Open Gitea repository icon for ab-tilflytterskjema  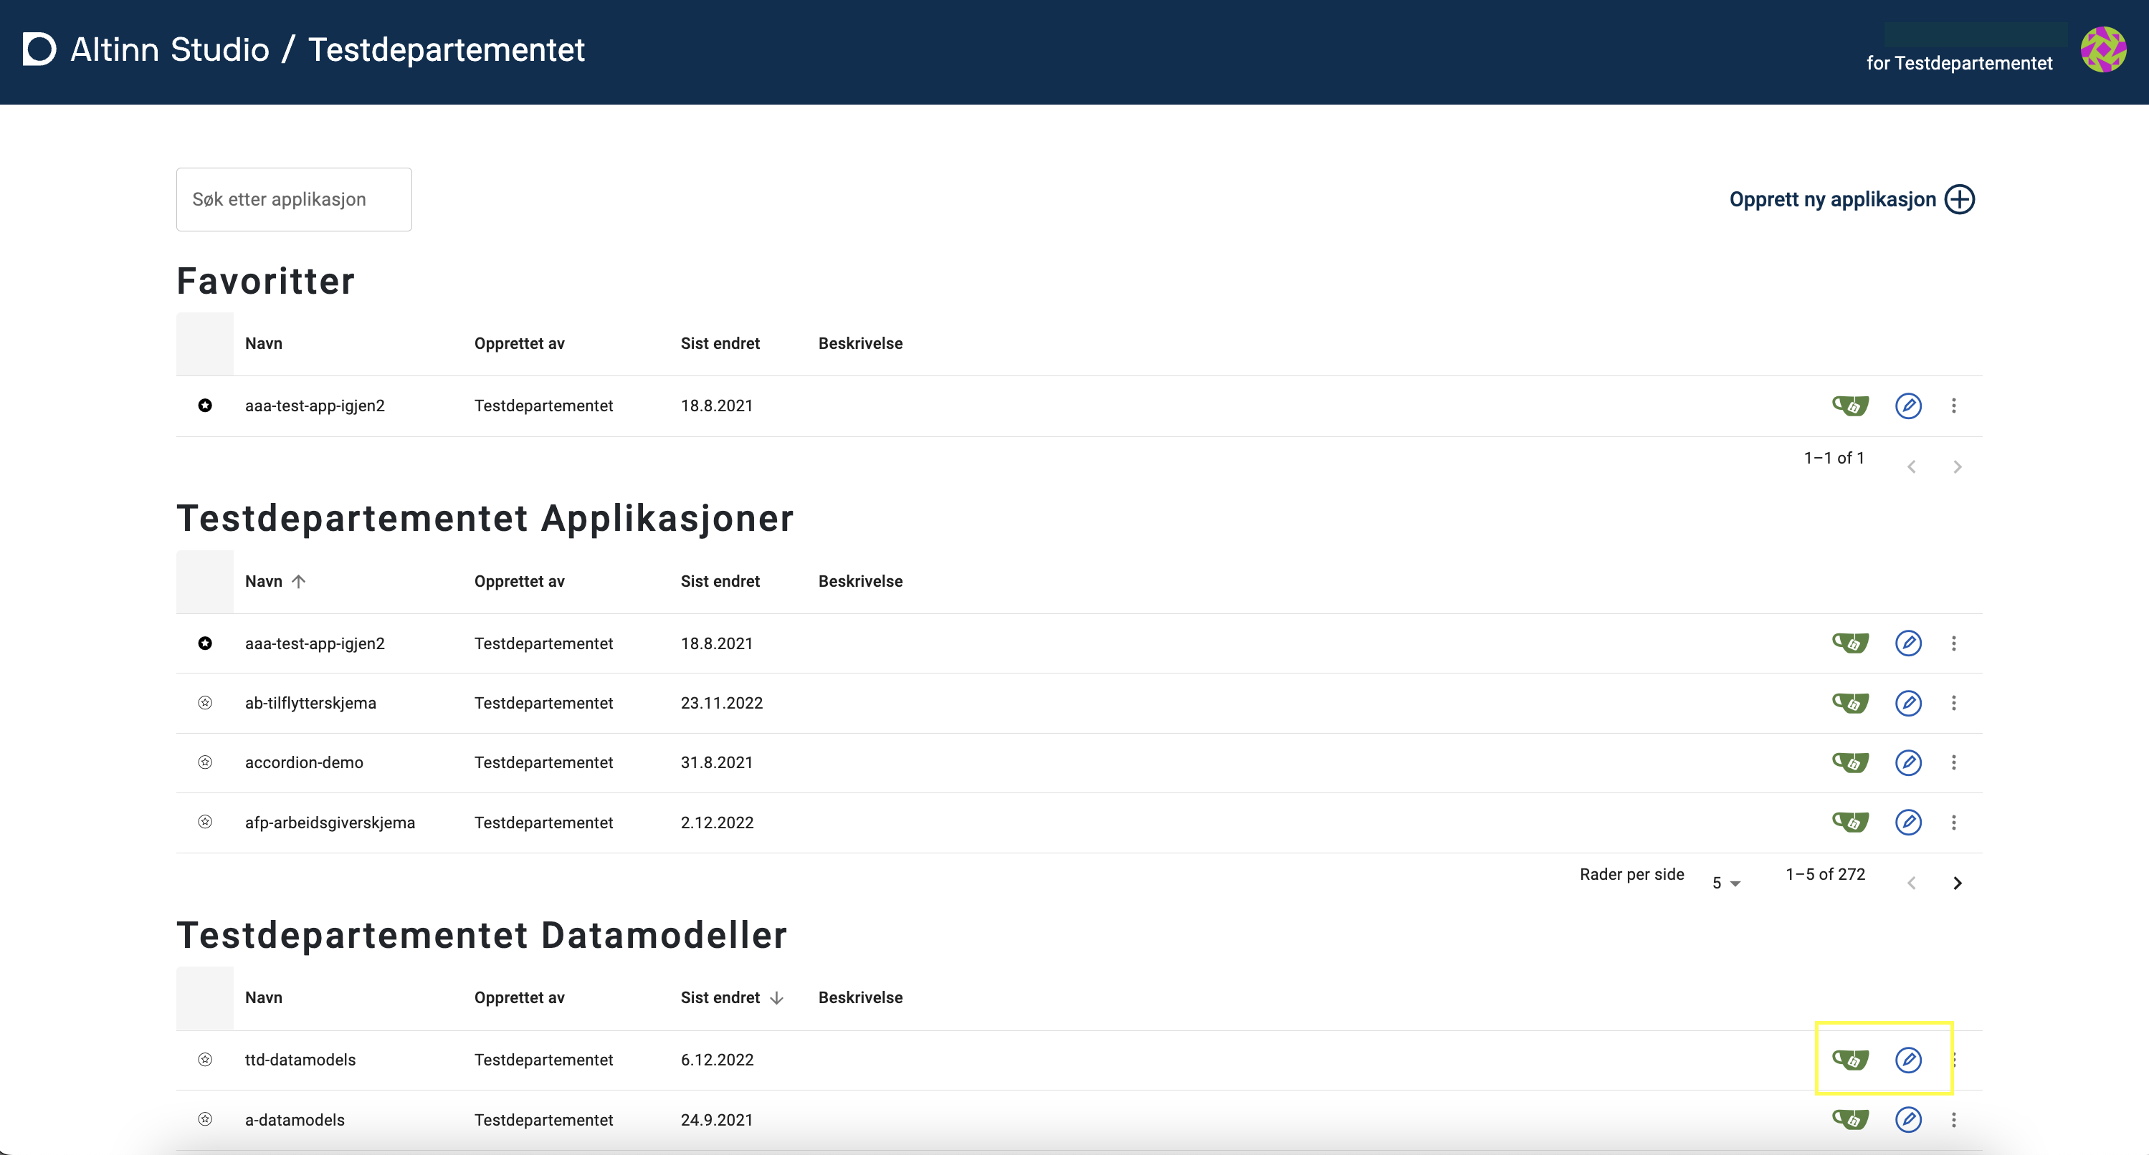coord(1849,703)
